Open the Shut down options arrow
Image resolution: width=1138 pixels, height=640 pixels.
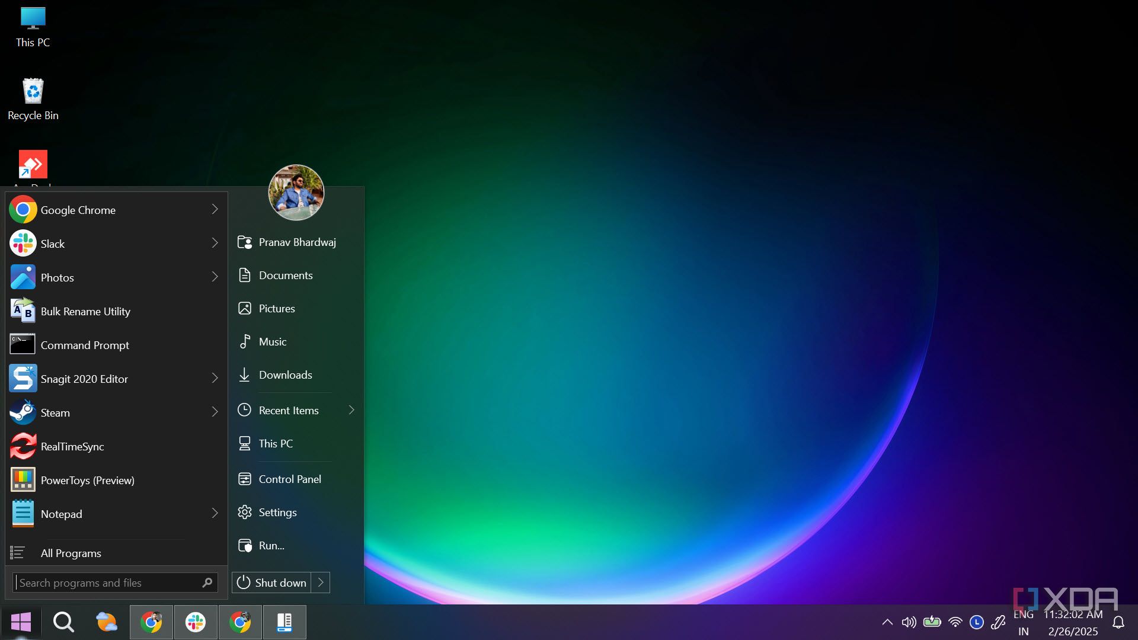(x=321, y=583)
